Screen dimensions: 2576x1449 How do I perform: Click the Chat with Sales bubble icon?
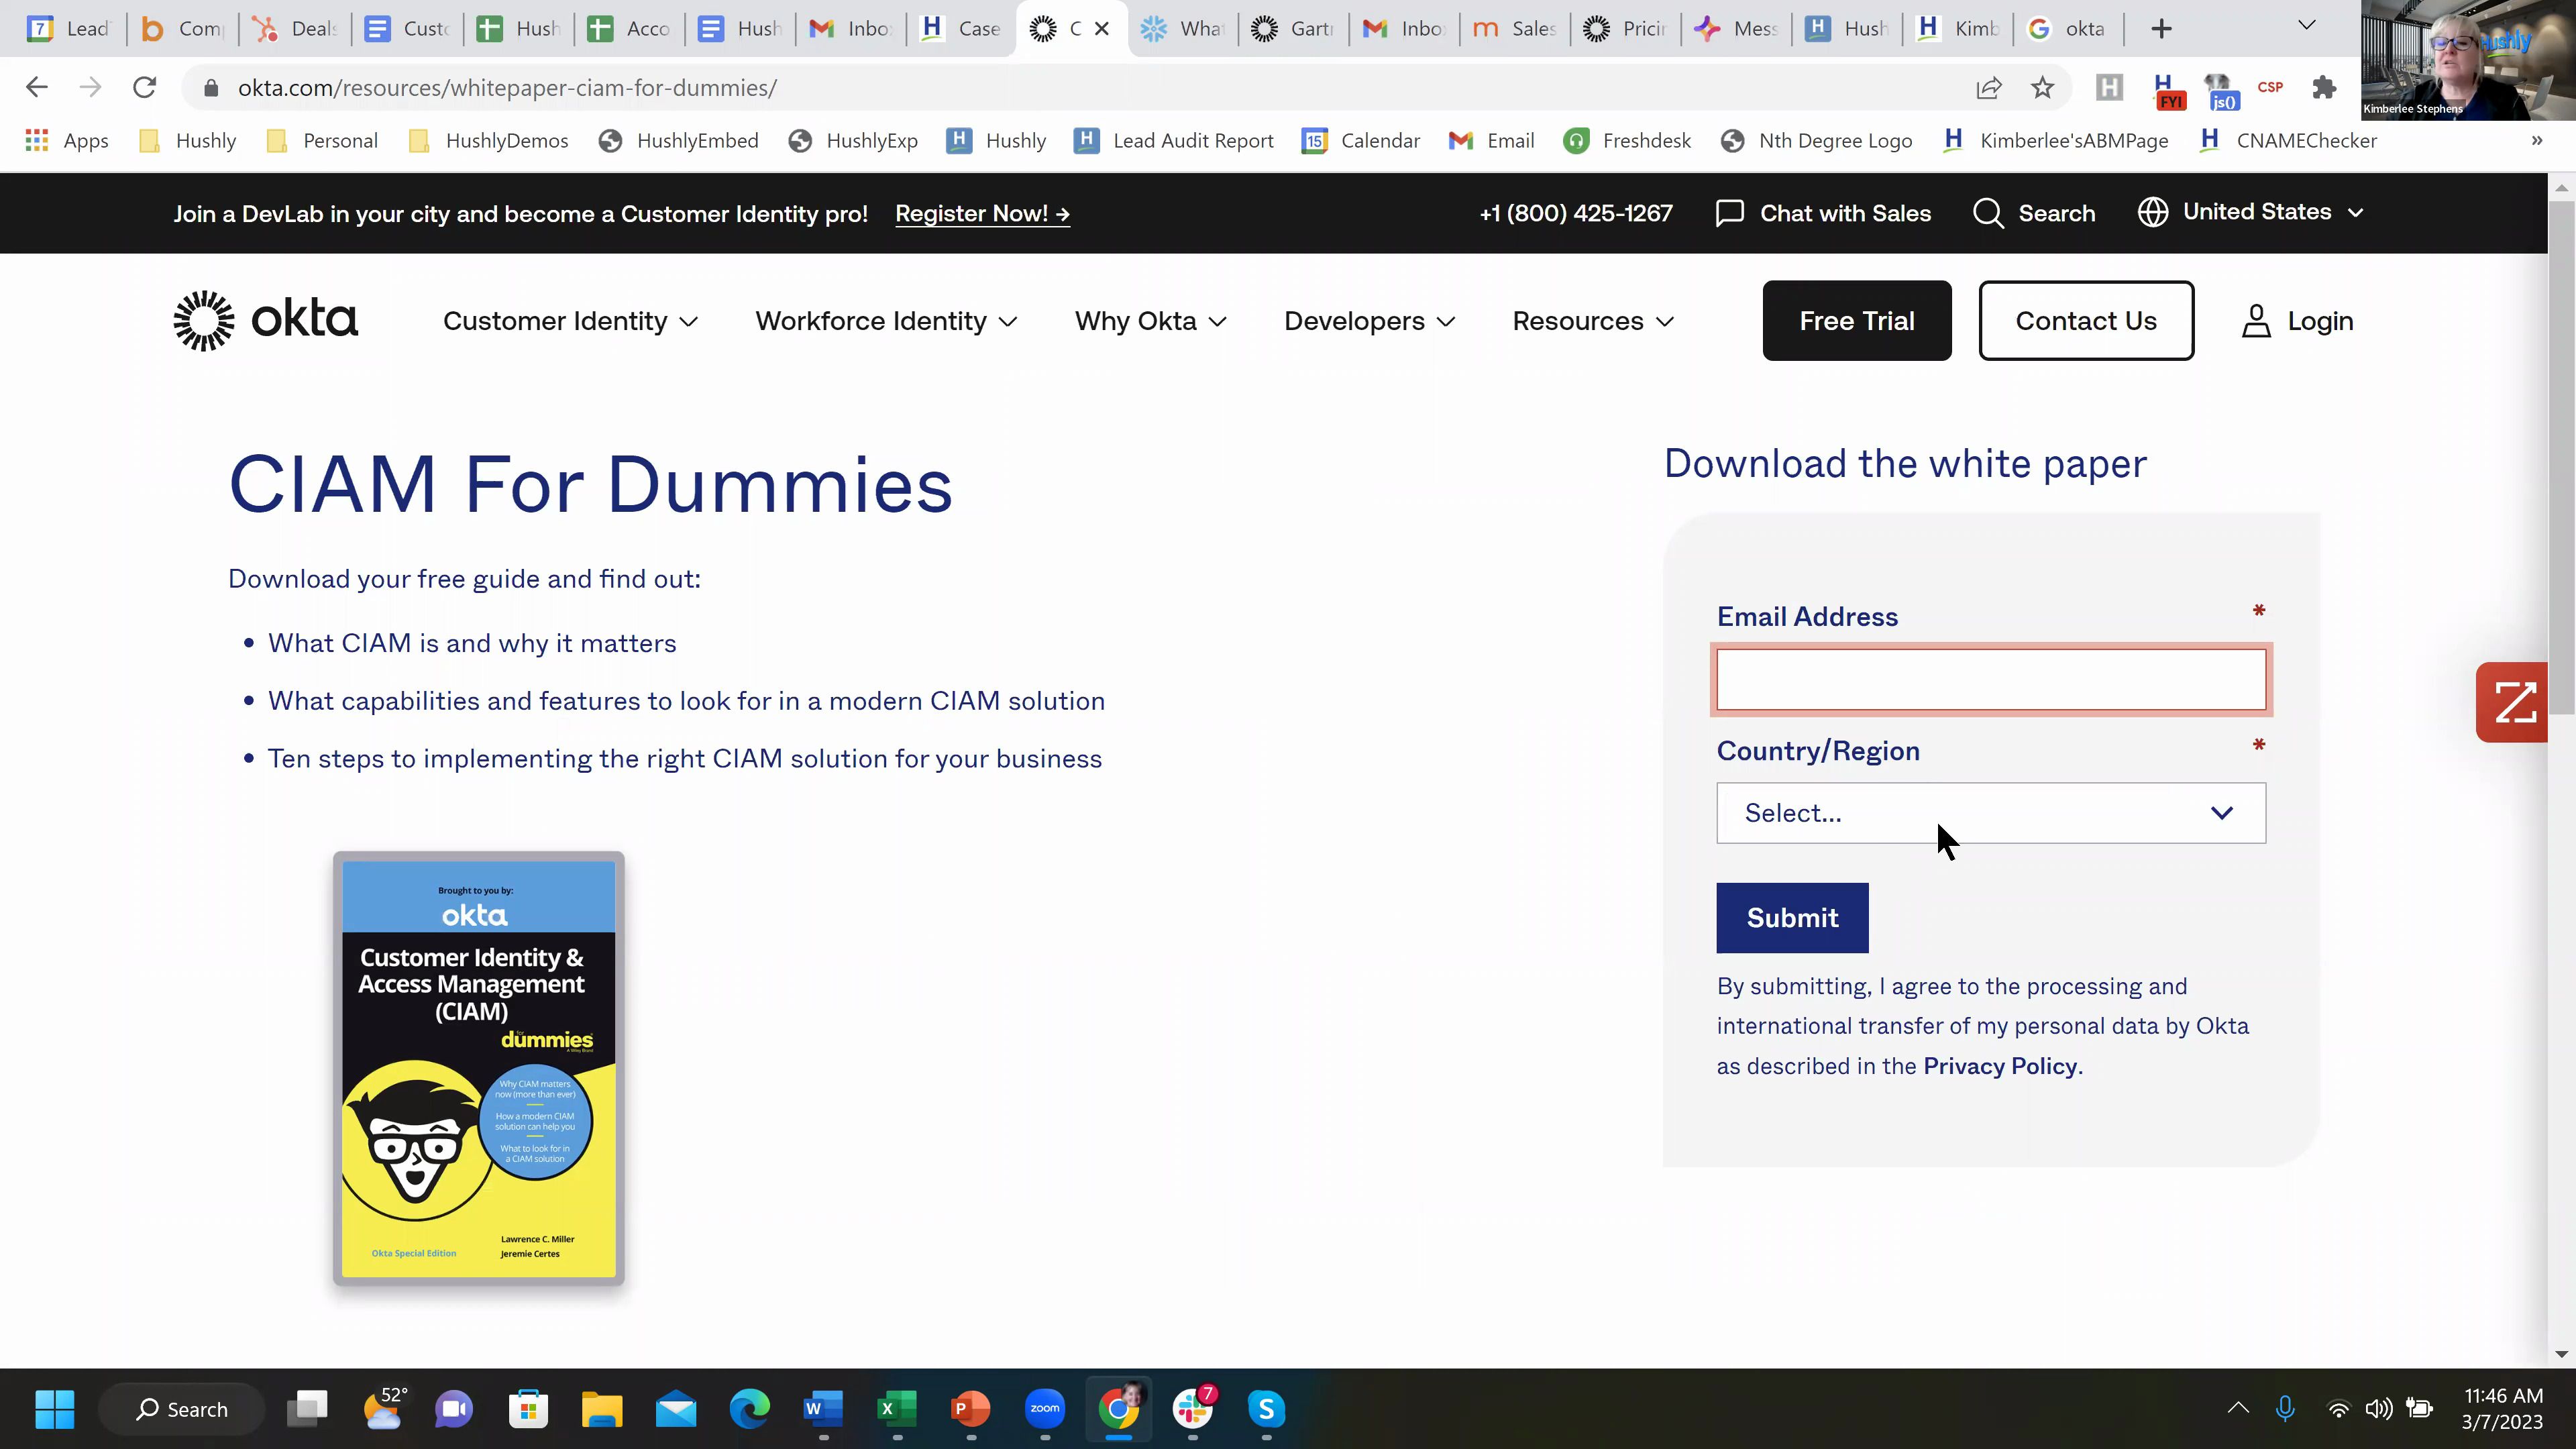pyautogui.click(x=1729, y=213)
